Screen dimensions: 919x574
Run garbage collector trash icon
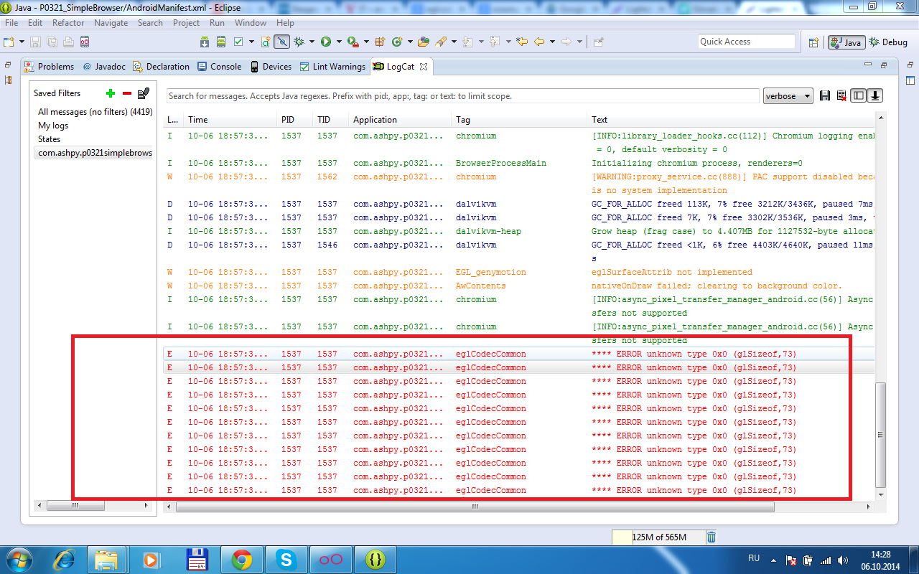[712, 537]
